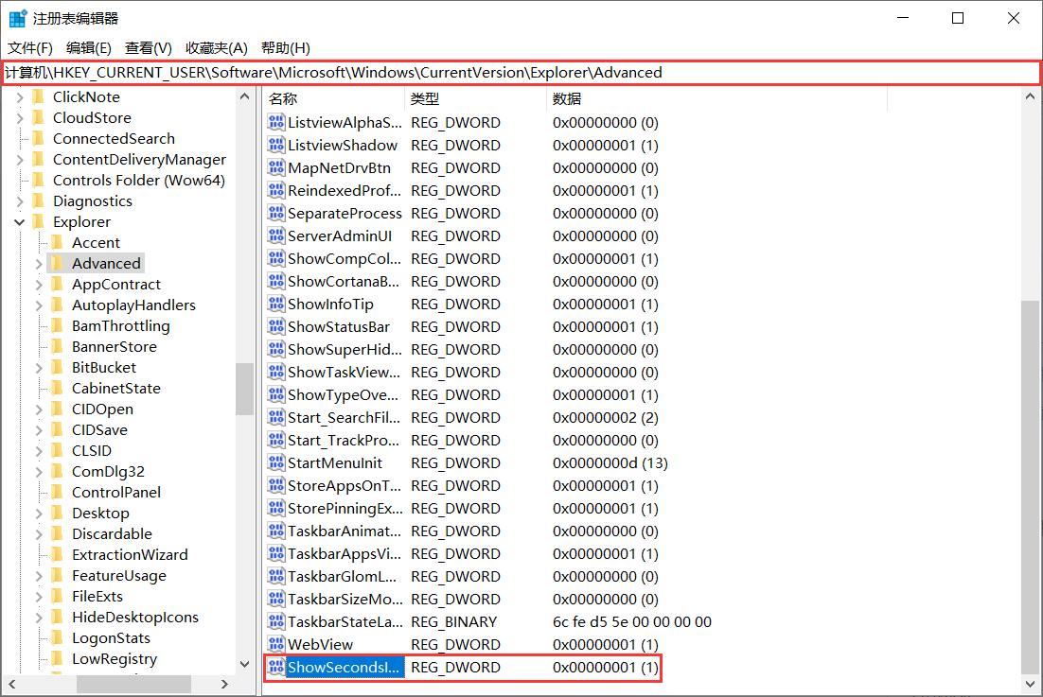1043x697 pixels.
Task: Click the values list scroll-up arrow
Action: click(x=1030, y=96)
